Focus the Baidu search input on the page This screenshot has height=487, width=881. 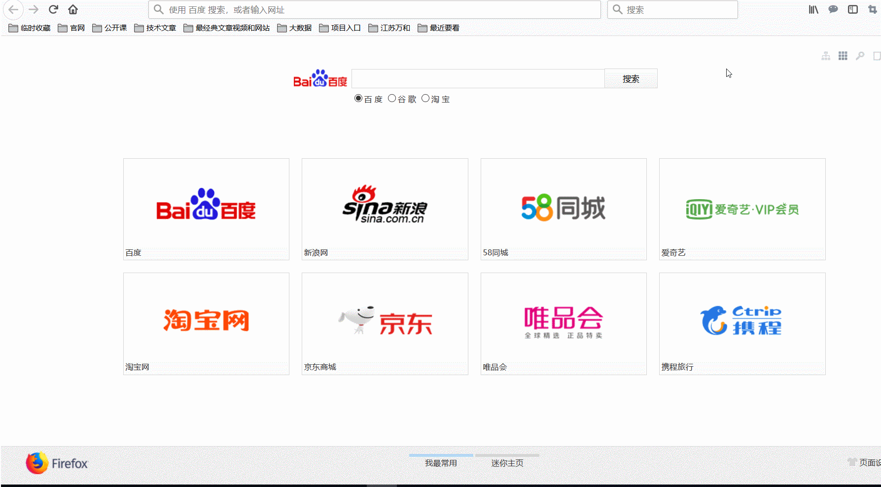[478, 79]
